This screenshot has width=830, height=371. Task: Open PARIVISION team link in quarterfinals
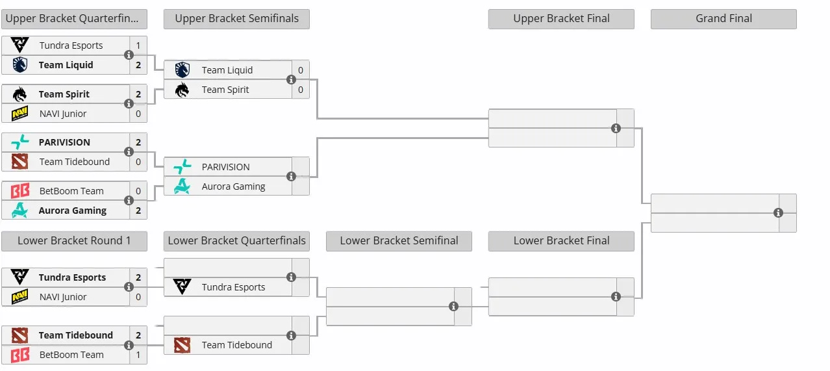pyautogui.click(x=64, y=142)
